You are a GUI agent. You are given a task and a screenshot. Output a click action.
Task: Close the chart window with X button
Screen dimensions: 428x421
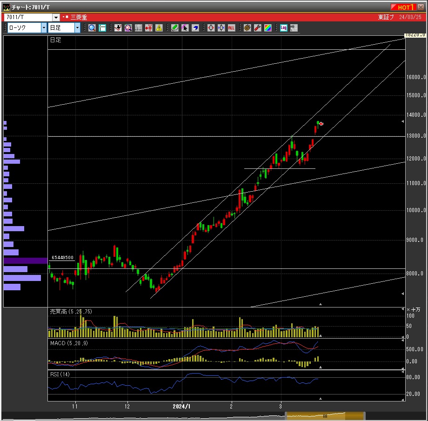(421, 7)
